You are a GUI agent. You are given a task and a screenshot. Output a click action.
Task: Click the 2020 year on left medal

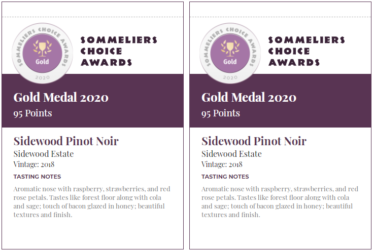[42, 77]
